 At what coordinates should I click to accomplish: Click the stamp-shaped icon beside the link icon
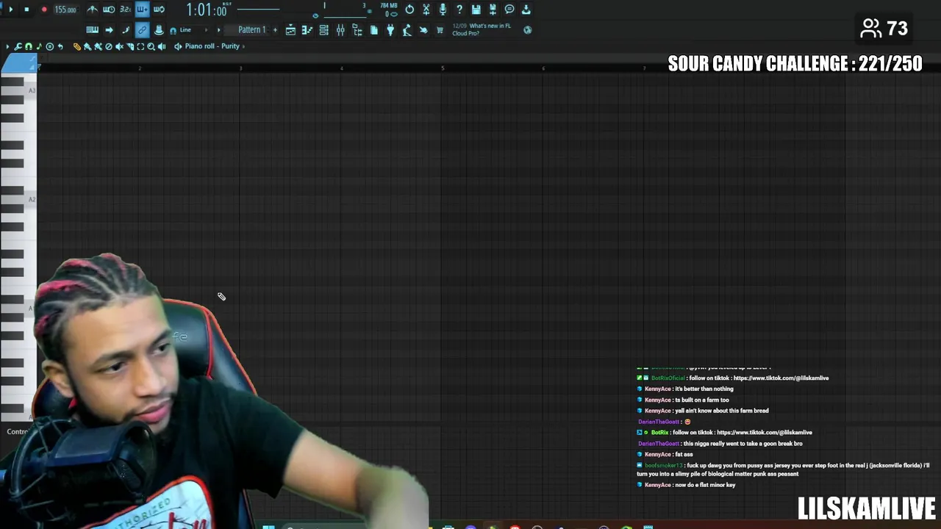[x=159, y=30]
